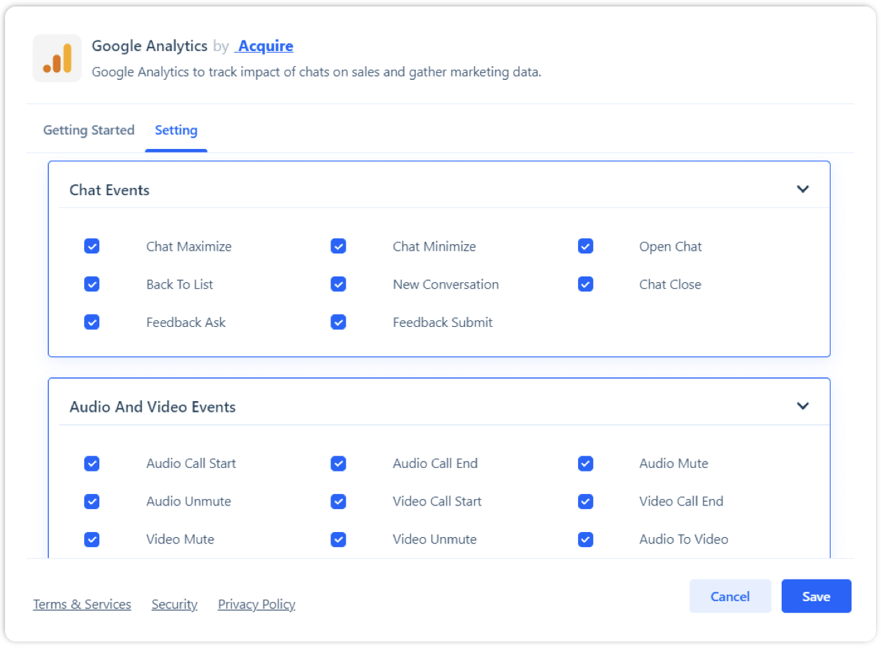
Task: Toggle the Open Chat checkbox
Action: point(585,246)
